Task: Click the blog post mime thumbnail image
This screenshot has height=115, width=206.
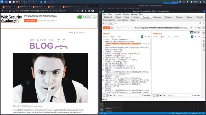Action: click(x=50, y=78)
